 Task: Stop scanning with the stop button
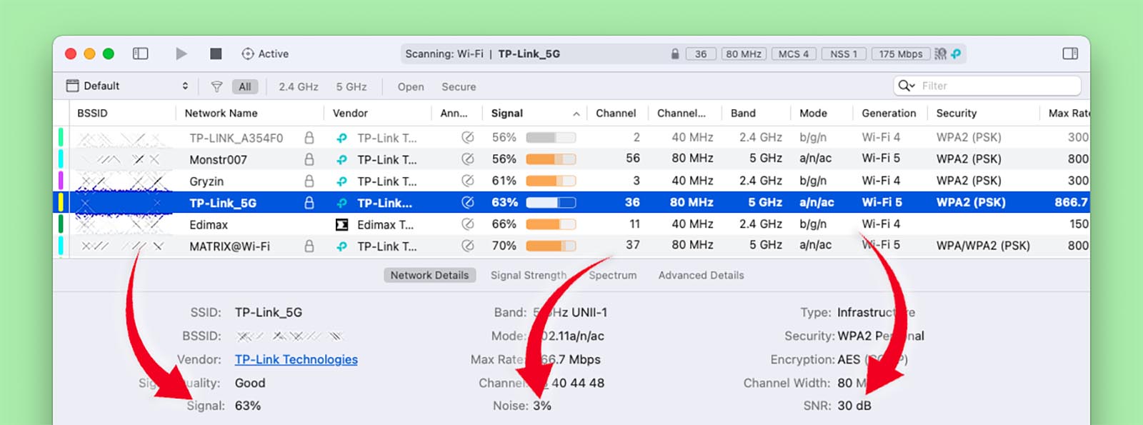(216, 54)
